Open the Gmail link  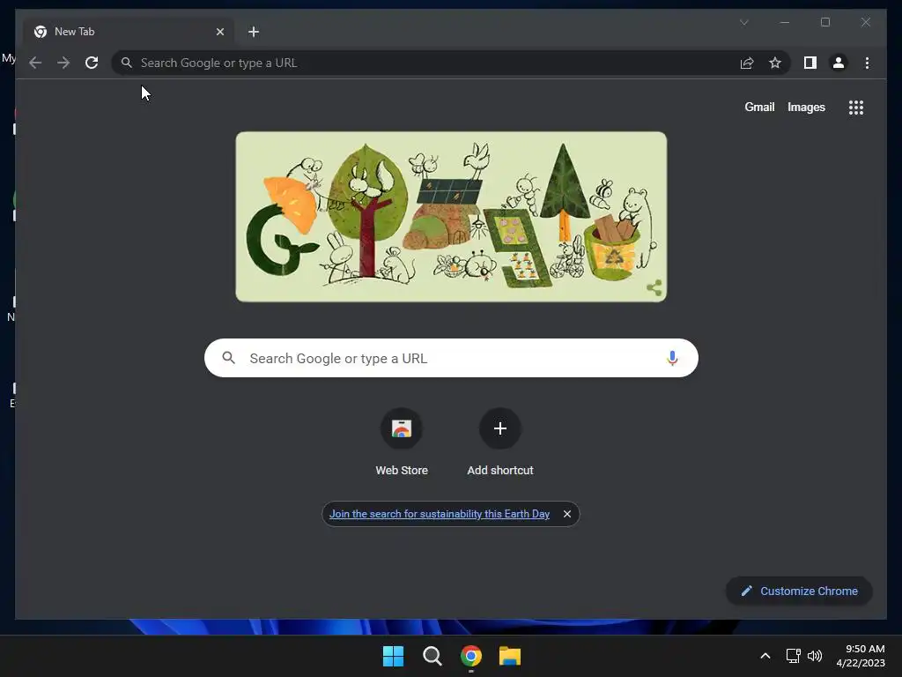759,107
